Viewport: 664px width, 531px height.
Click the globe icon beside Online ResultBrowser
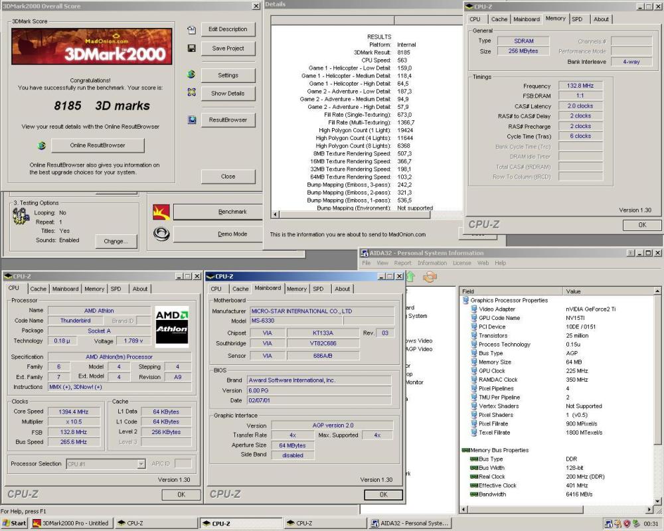[x=42, y=145]
